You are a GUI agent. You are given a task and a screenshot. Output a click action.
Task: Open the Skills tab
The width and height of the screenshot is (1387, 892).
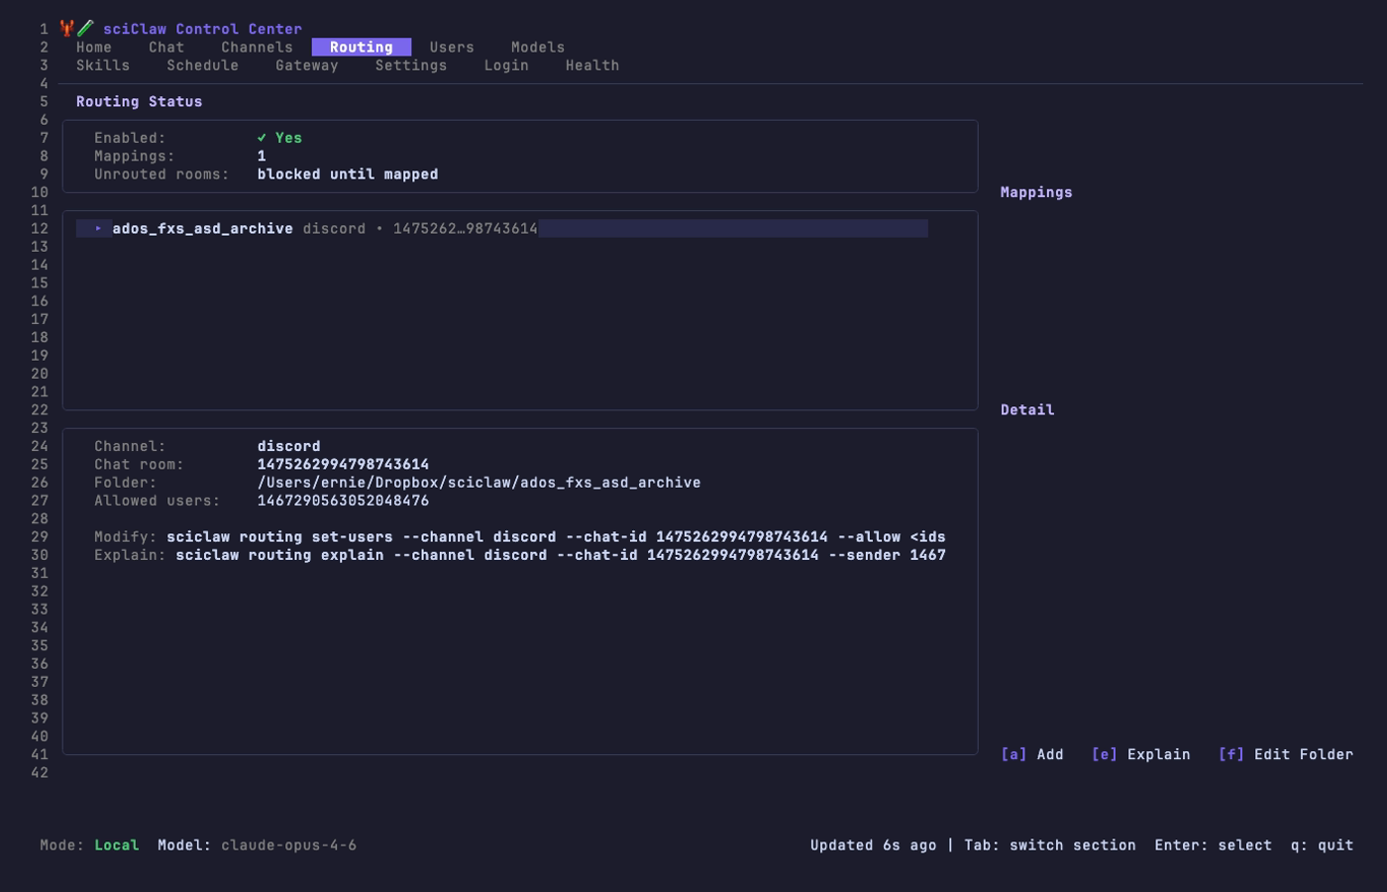tap(103, 65)
